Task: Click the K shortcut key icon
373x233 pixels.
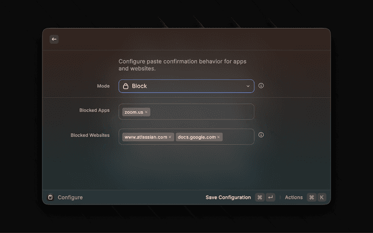Action: (x=322, y=197)
